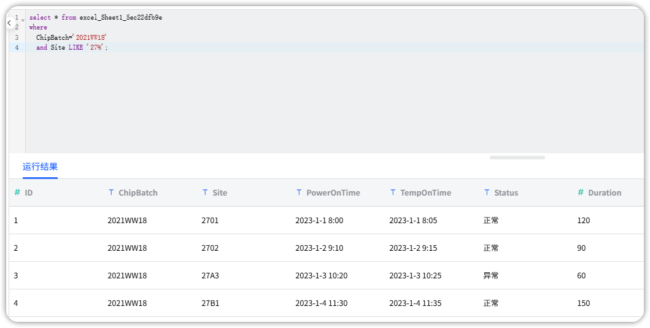This screenshot has height=328, width=650.
Task: Fold the SQL block at line 1
Action: pyautogui.click(x=23, y=18)
